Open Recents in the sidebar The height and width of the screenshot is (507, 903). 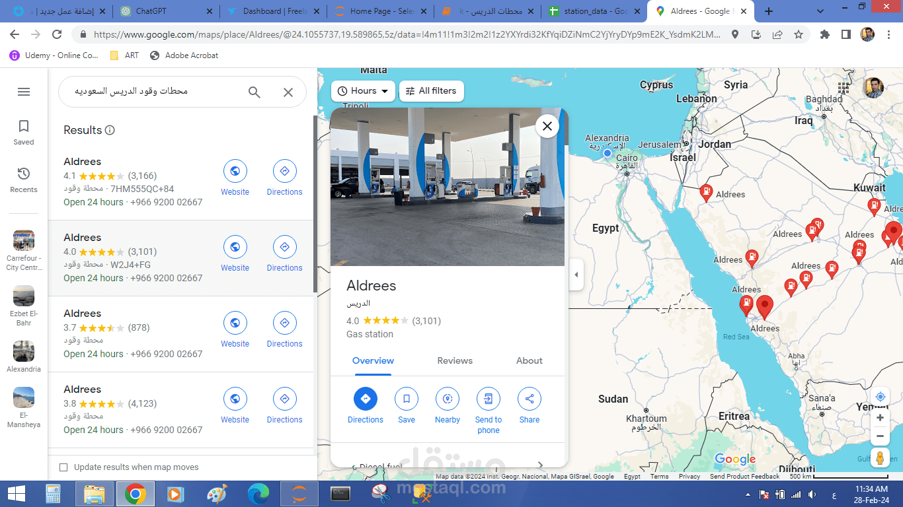[x=24, y=180]
